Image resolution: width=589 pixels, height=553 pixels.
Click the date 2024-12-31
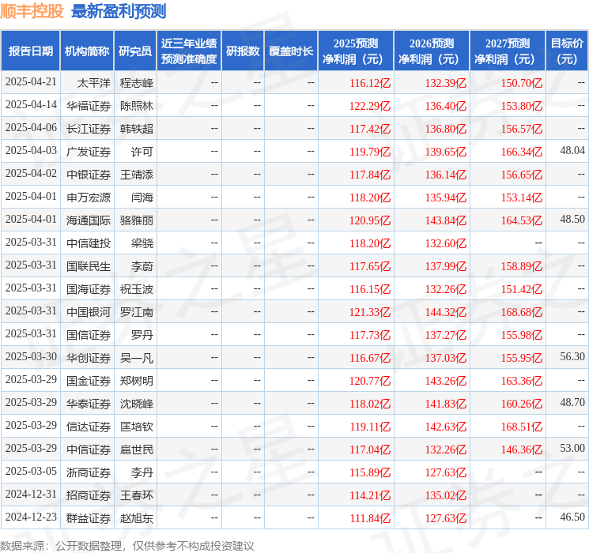tap(31, 494)
